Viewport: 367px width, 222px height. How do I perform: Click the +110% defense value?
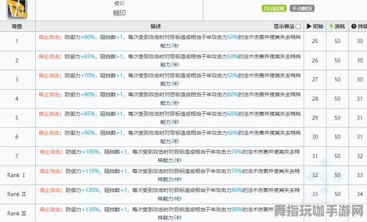click(x=91, y=171)
